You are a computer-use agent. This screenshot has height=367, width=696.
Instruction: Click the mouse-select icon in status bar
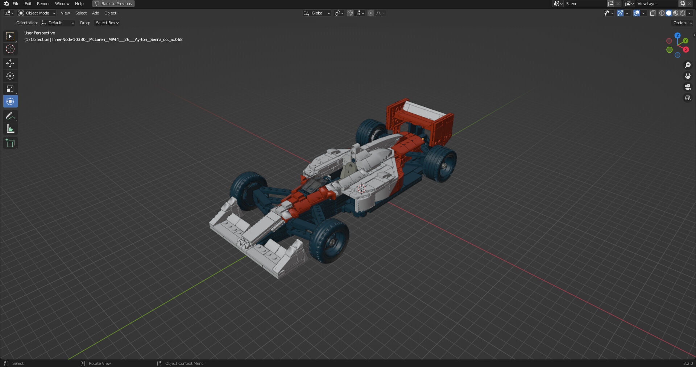pos(6,363)
